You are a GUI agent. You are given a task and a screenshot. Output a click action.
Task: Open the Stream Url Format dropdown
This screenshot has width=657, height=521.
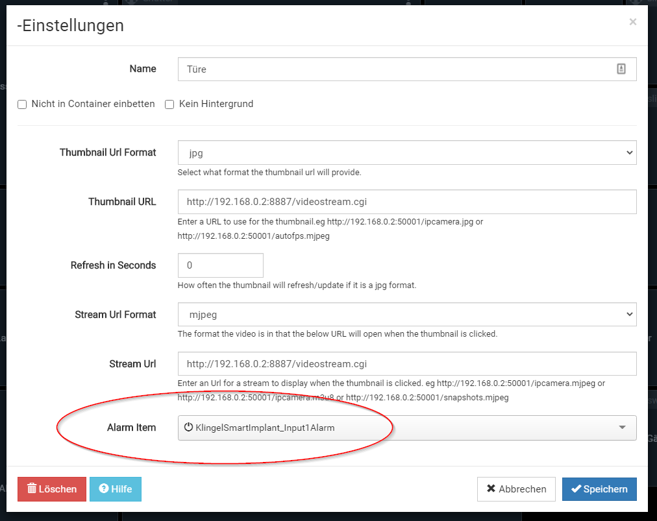pos(407,315)
